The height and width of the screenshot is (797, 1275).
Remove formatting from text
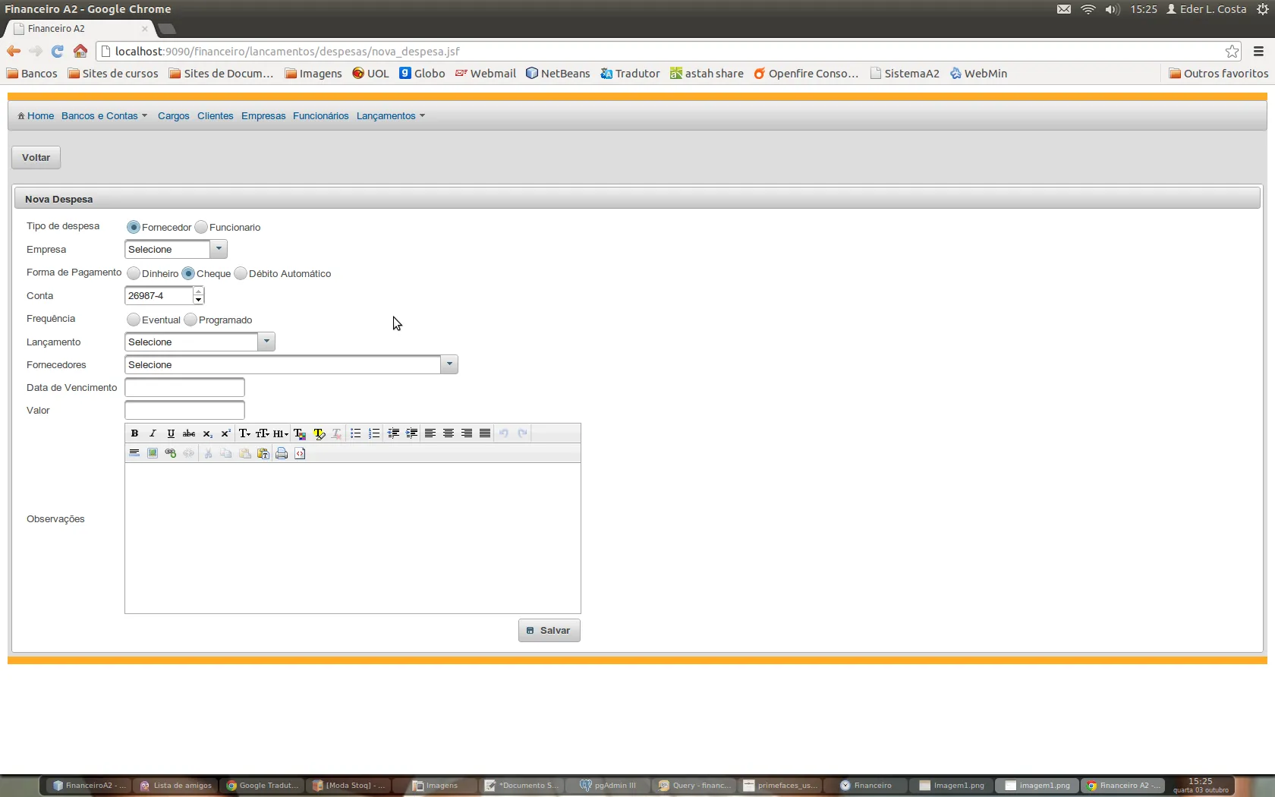337,433
